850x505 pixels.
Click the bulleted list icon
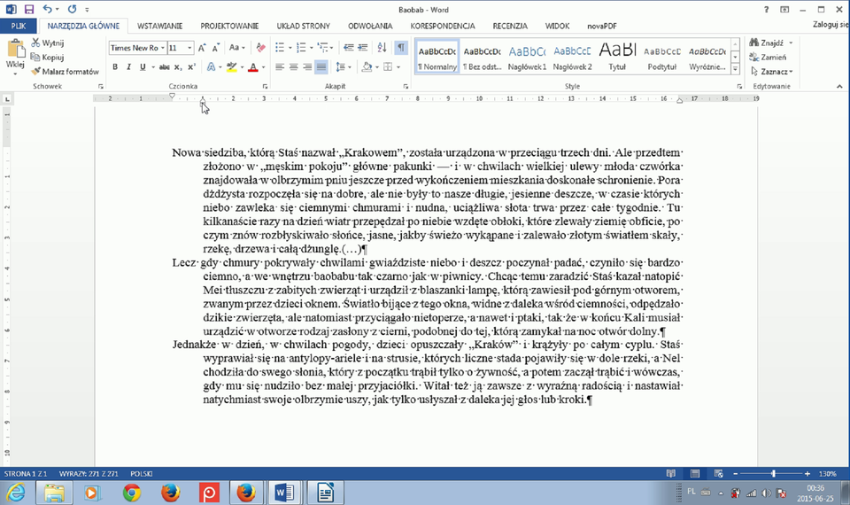280,48
